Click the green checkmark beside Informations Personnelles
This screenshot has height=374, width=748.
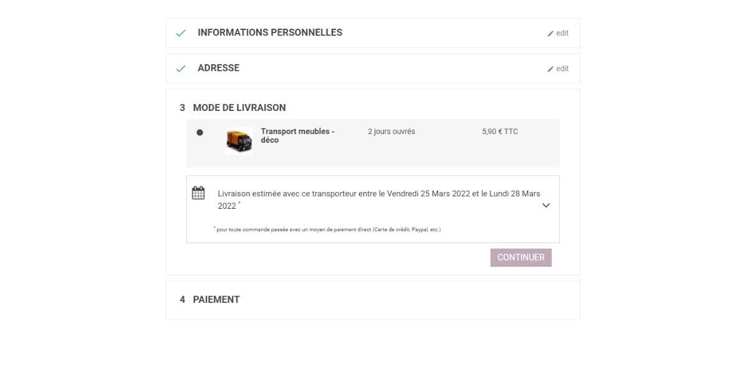click(181, 33)
